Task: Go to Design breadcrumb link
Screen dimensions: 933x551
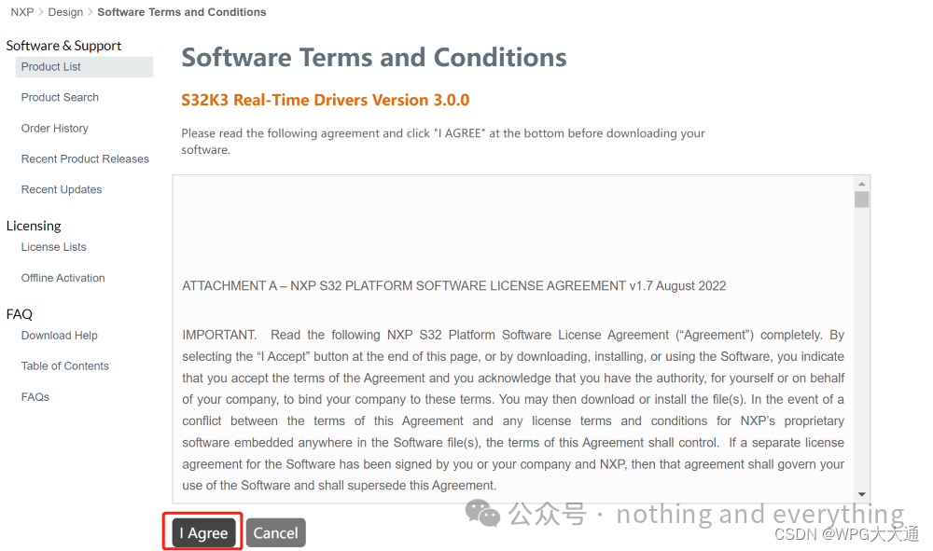Action: pos(65,12)
